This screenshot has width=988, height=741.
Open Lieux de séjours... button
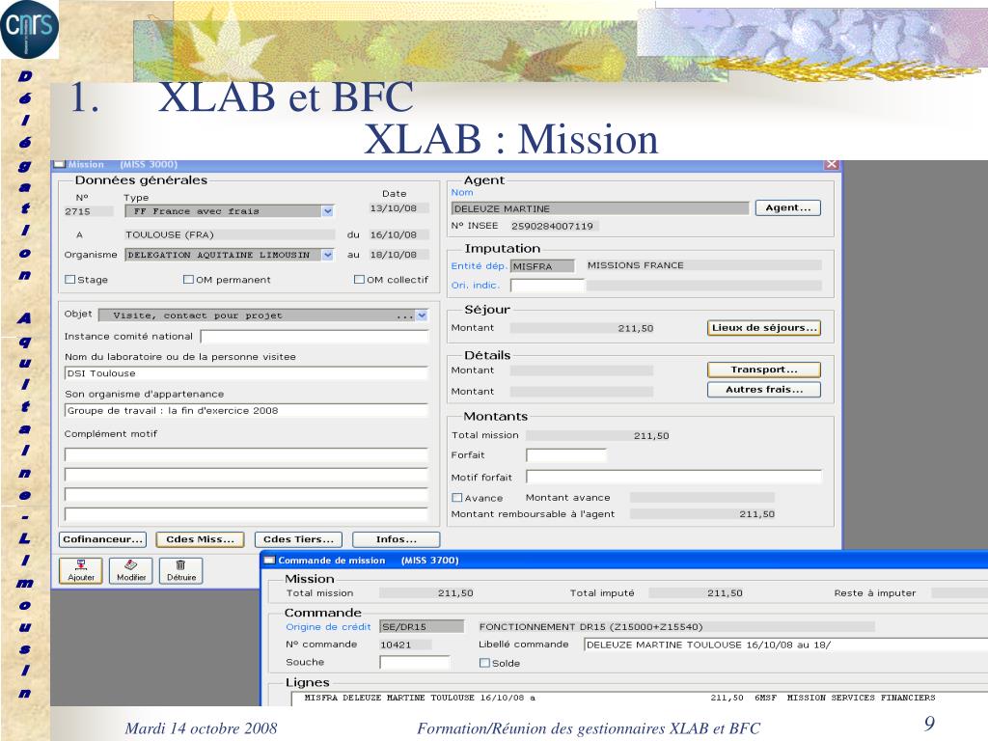click(764, 328)
